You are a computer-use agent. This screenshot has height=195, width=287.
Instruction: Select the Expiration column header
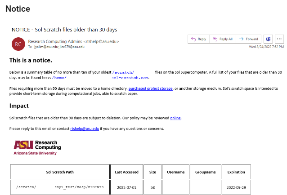[x=236, y=172]
